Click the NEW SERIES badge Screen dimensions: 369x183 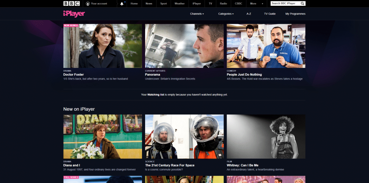pyautogui.click(x=71, y=26)
